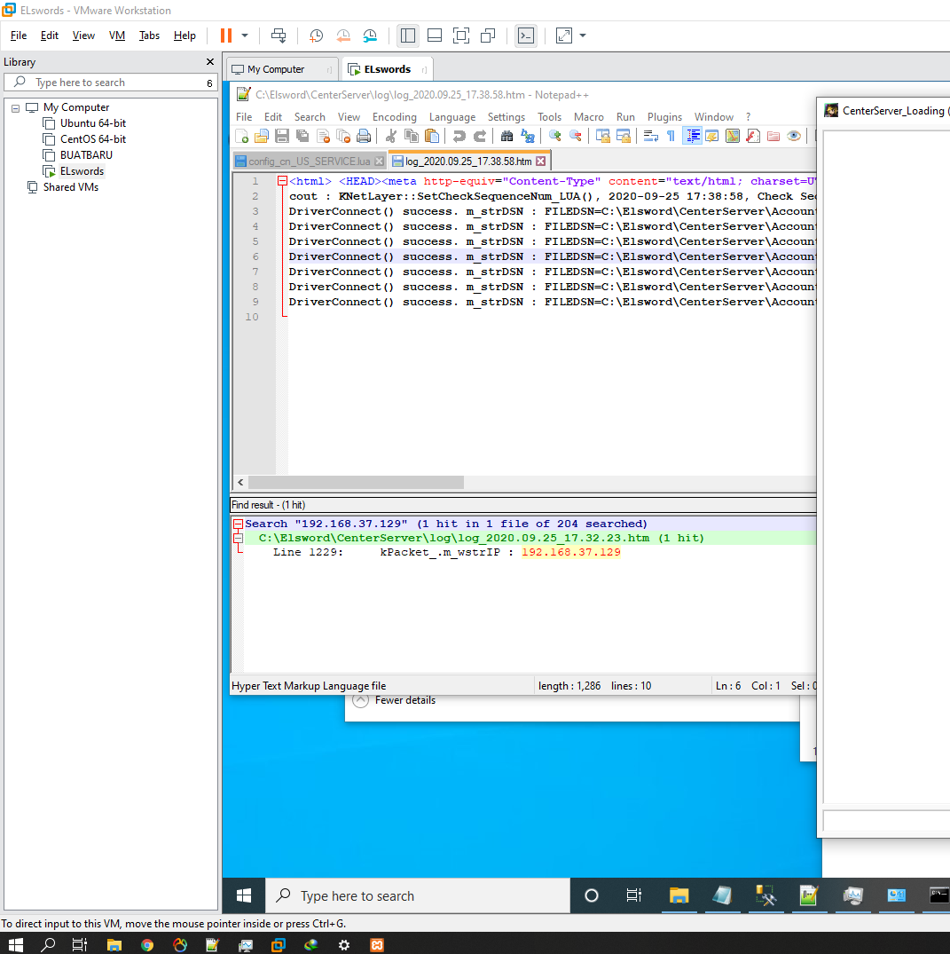Viewport: 950px width, 954px height.
Task: Click the VMware stretch guest icon
Action: [x=564, y=35]
